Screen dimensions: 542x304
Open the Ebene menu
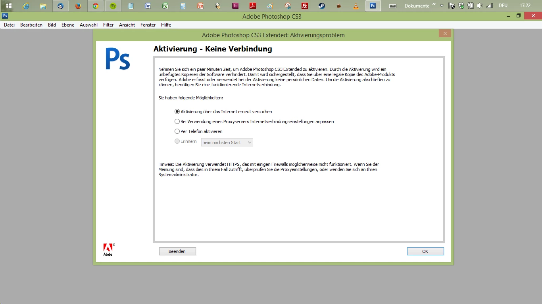(68, 25)
